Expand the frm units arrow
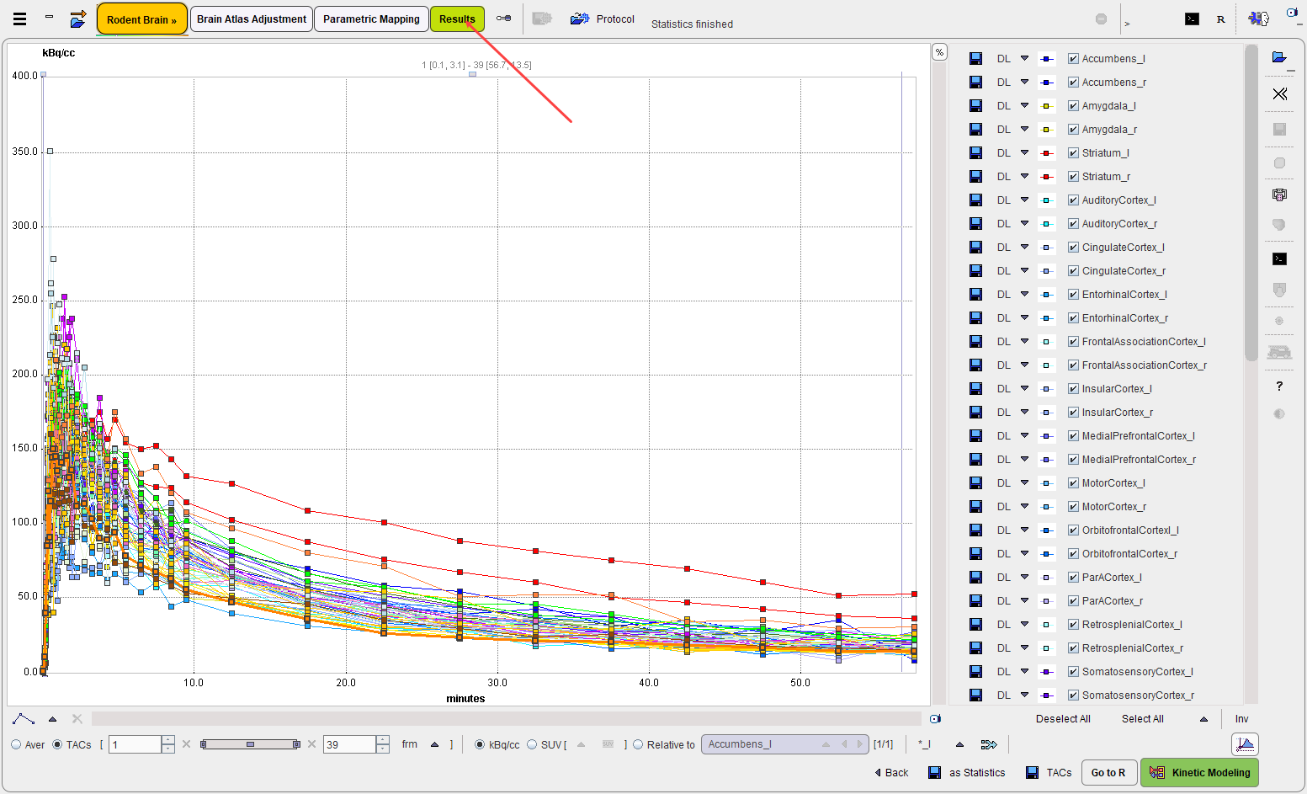The width and height of the screenshot is (1307, 794). (x=434, y=744)
